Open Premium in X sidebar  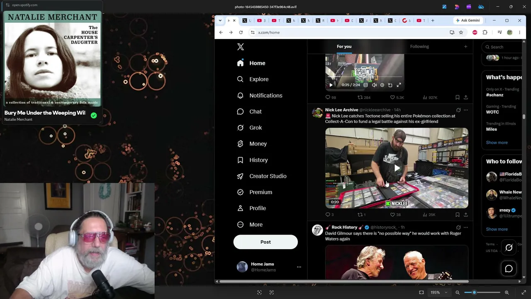click(x=255, y=192)
